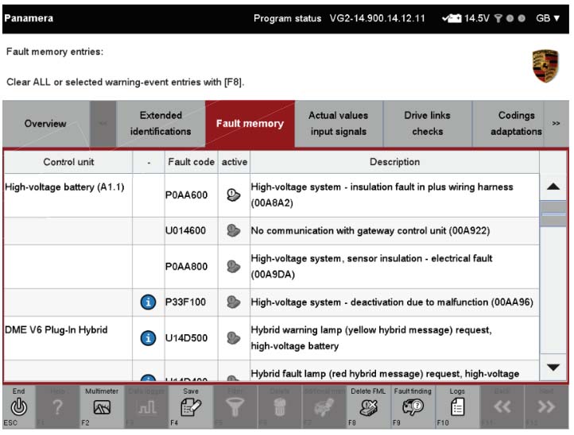This screenshot has width=574, height=435.
Task: Open the Multimeter tool (F2)
Action: (102, 407)
